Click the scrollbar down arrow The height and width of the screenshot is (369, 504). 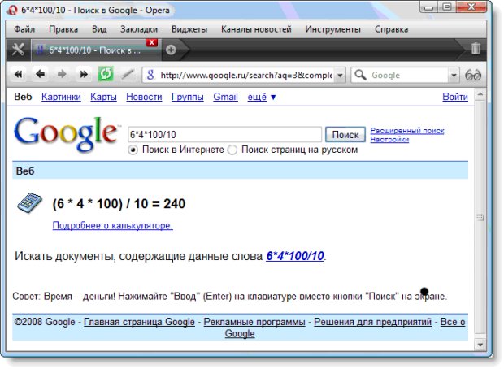tap(480, 345)
